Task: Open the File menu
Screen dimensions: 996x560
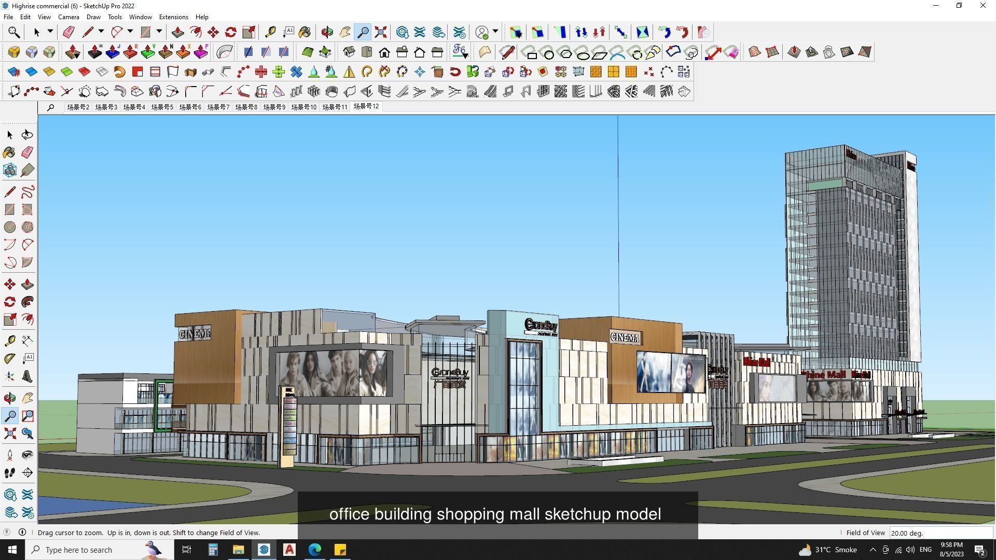Action: pyautogui.click(x=8, y=17)
